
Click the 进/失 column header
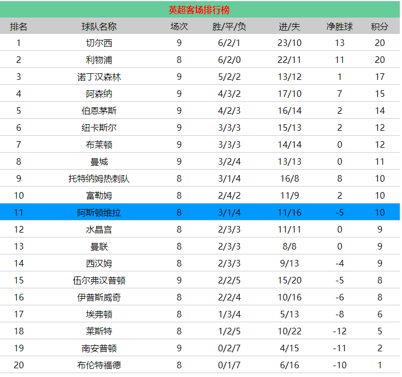(x=289, y=26)
